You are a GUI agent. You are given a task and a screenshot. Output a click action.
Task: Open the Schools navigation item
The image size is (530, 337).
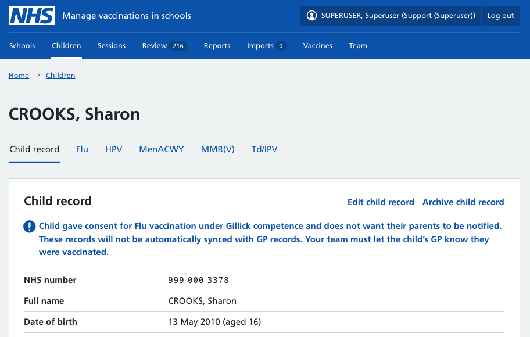point(22,46)
